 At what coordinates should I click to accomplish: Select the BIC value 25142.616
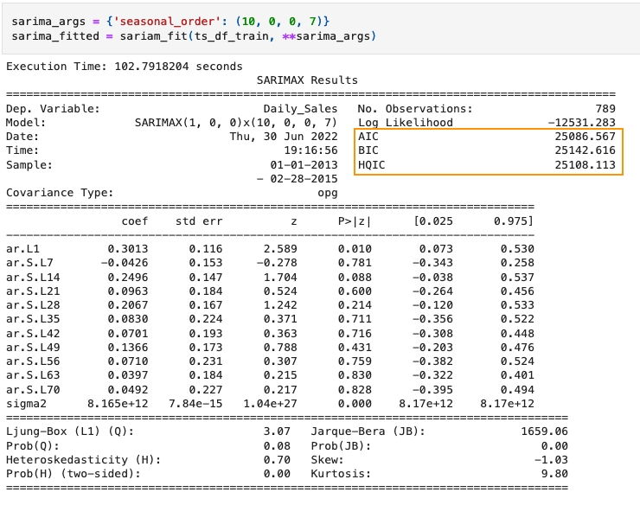pos(585,150)
